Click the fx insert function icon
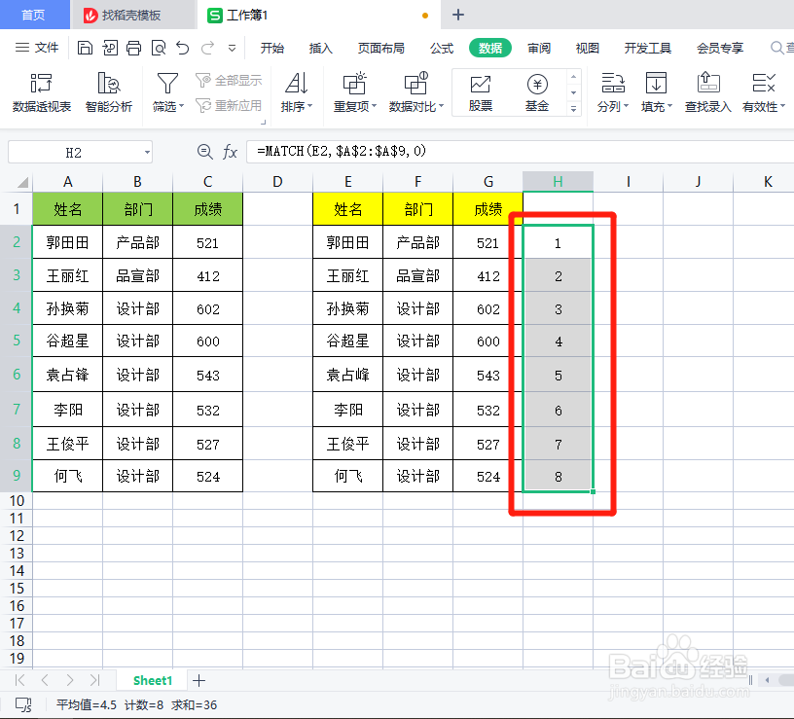 click(x=230, y=152)
